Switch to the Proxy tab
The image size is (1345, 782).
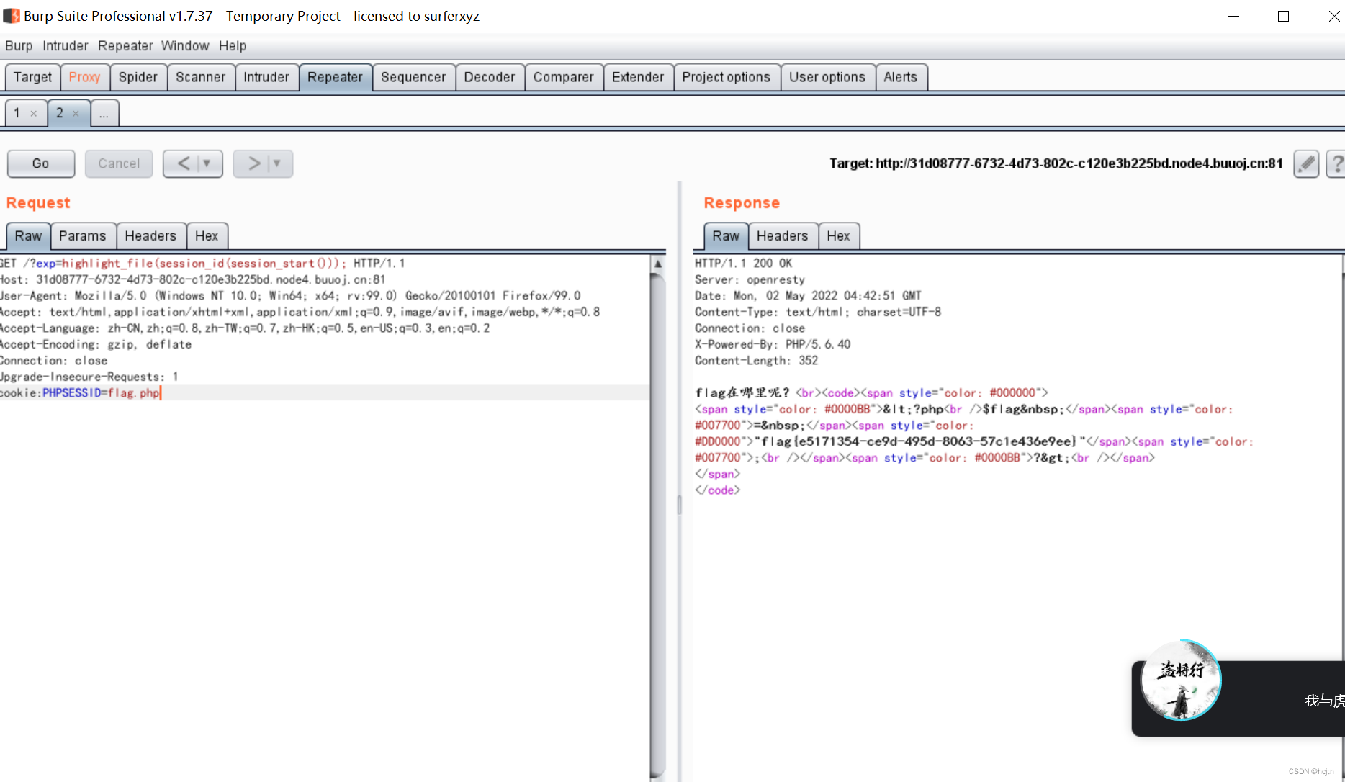84,77
